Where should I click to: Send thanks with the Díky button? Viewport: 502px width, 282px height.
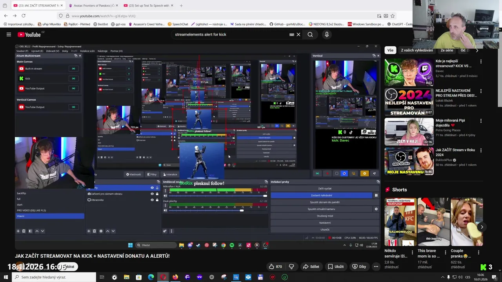359,267
